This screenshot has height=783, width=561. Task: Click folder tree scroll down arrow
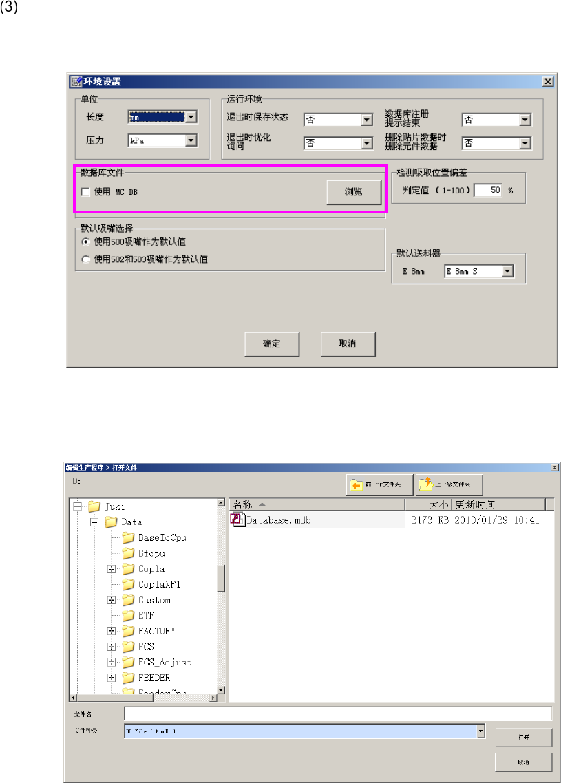point(222,690)
